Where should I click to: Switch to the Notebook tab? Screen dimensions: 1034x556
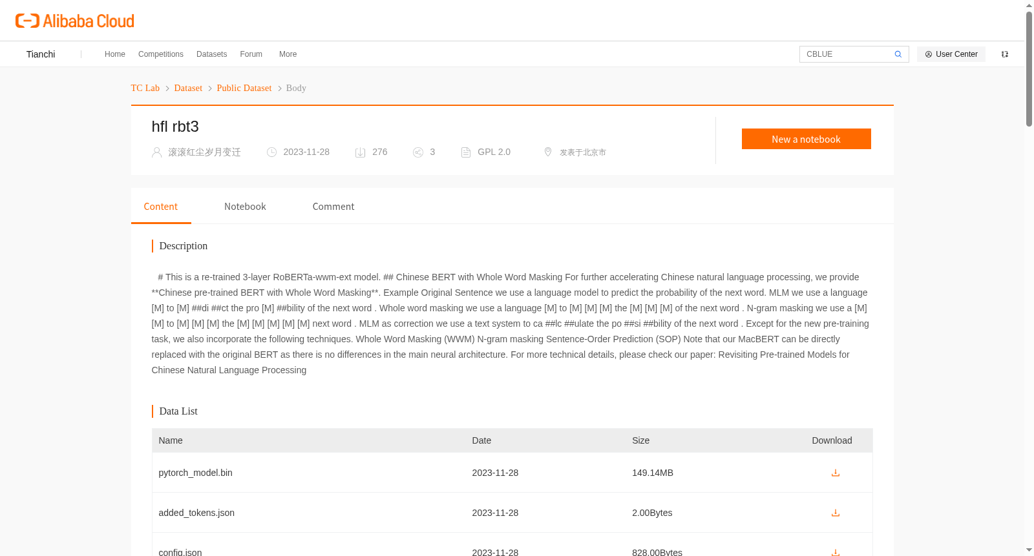point(245,207)
